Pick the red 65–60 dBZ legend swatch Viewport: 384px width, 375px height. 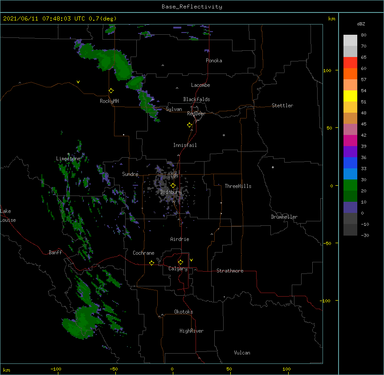pos(350,62)
